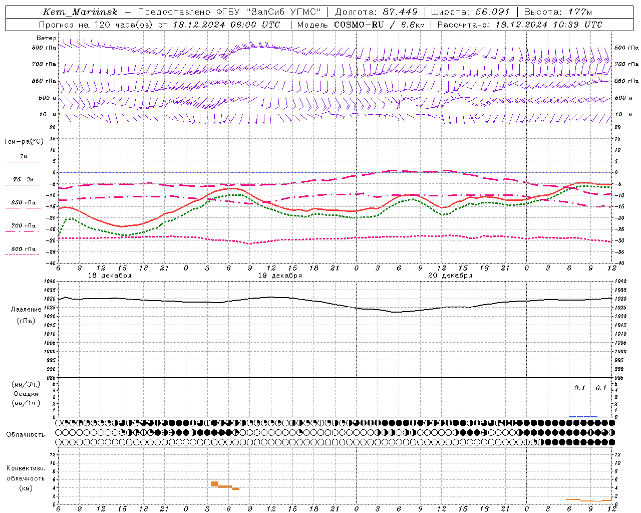Click the forecast start time 18.12.2024 06:00 UTC

coord(226,25)
